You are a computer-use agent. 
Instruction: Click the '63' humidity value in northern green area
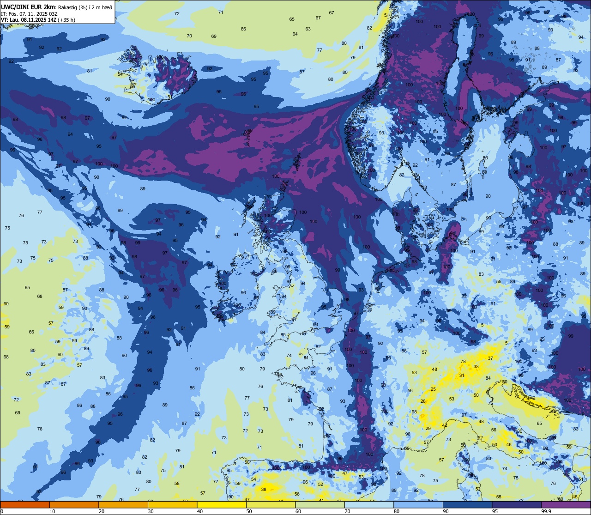(308, 29)
